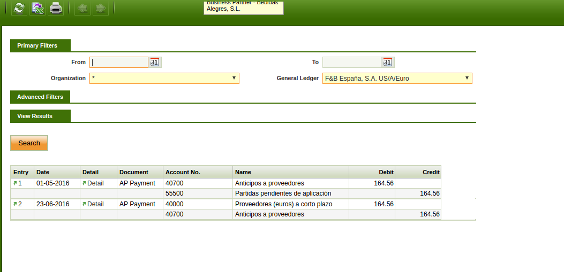564x272 pixels.
Task: Toggle the View Results section
Action: [40, 116]
